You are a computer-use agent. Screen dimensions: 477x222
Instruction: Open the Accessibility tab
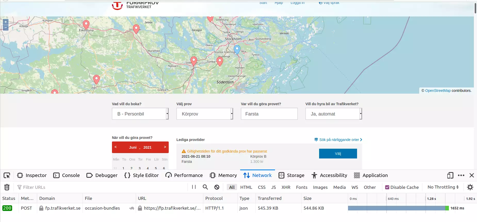click(x=329, y=175)
